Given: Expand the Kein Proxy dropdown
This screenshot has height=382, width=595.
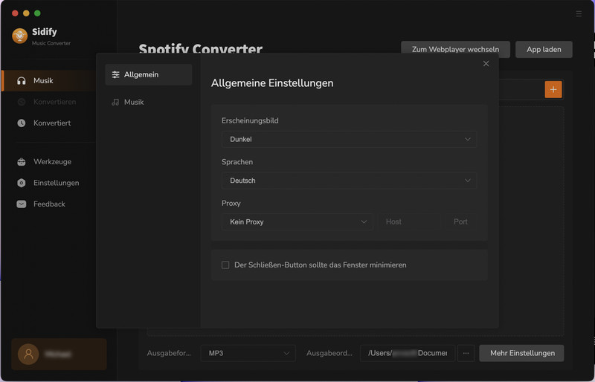Looking at the screenshot, I should 297,222.
